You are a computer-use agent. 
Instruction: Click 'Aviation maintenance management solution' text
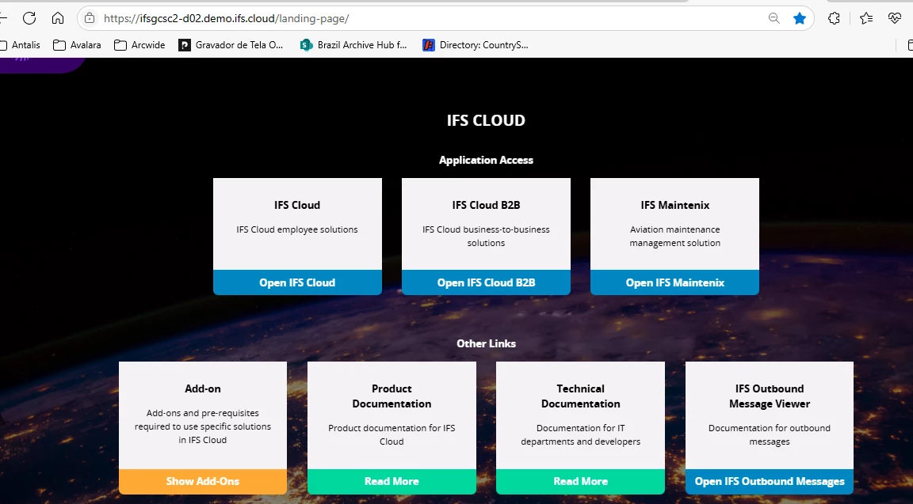pos(675,237)
